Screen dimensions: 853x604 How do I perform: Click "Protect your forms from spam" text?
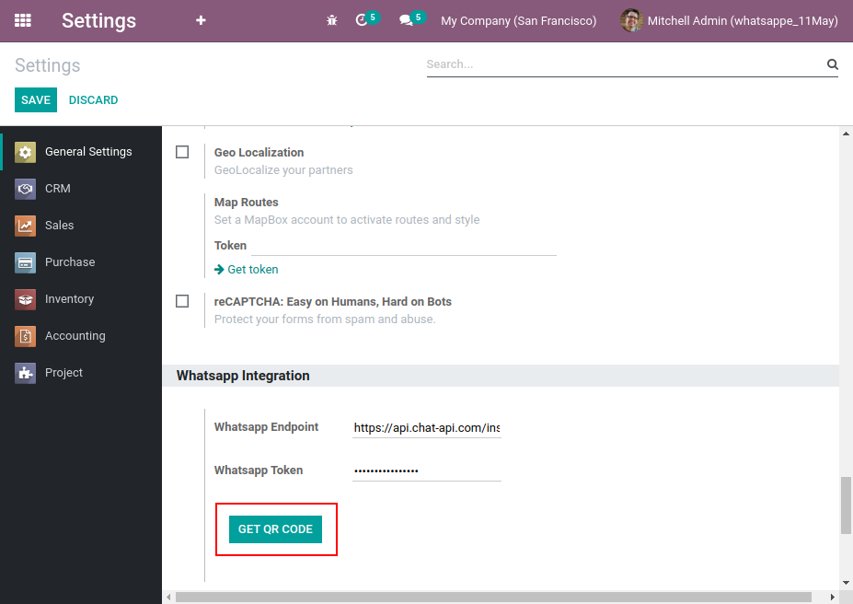point(325,319)
